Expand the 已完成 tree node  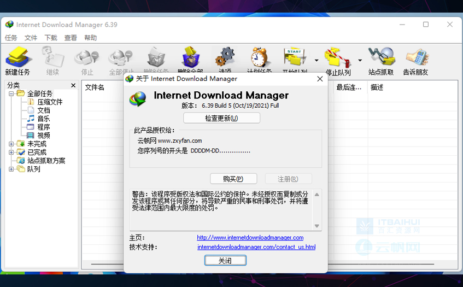11,153
